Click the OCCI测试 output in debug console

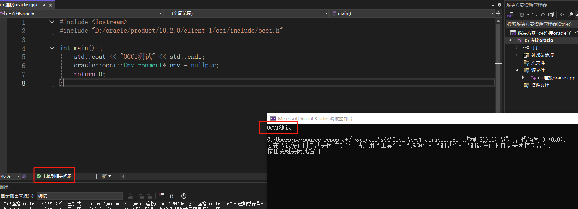pos(279,128)
